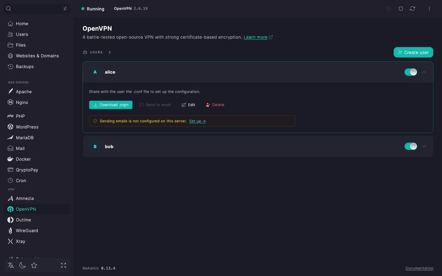
Task: Click the Running status indicator
Action: (x=93, y=9)
